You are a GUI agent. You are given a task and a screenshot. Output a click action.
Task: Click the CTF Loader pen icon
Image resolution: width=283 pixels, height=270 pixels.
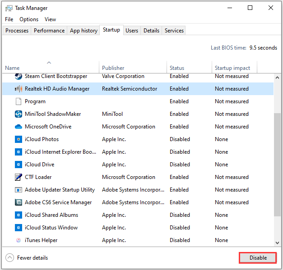pyautogui.click(x=19, y=177)
